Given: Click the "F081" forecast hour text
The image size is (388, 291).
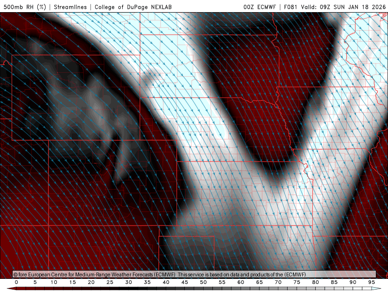Looking at the screenshot, I should (x=291, y=7).
